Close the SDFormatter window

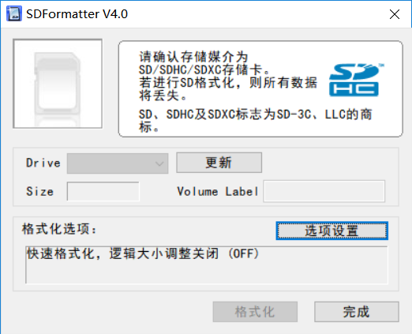395,14
